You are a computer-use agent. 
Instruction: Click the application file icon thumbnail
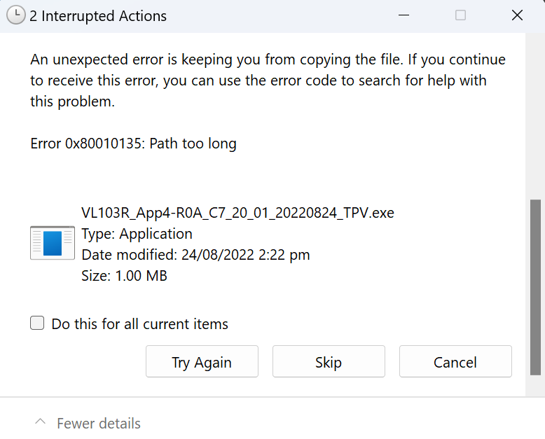point(53,243)
